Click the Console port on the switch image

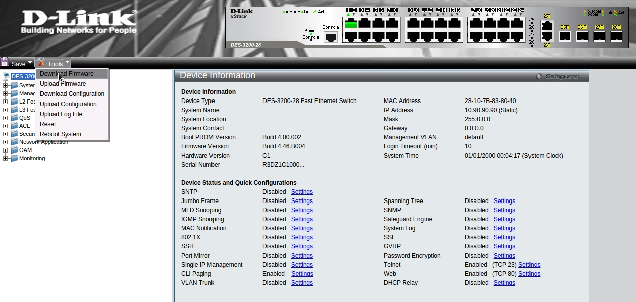coord(331,37)
